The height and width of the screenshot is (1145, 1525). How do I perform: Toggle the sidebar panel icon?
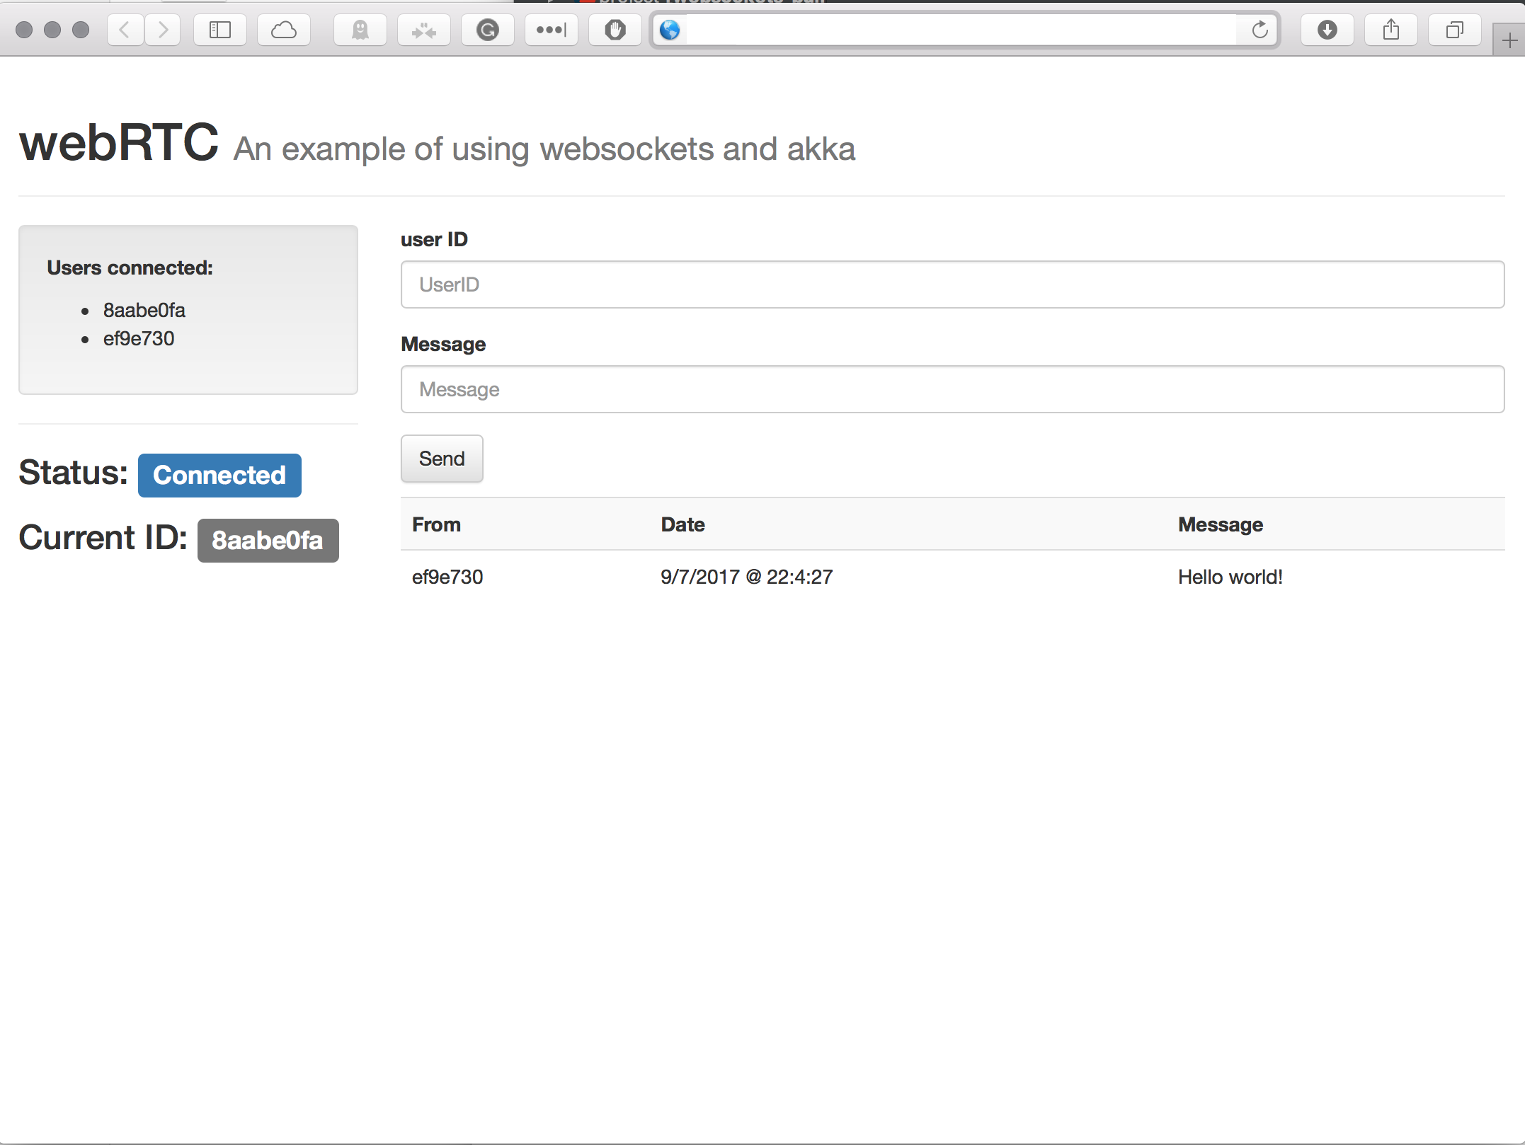(220, 30)
